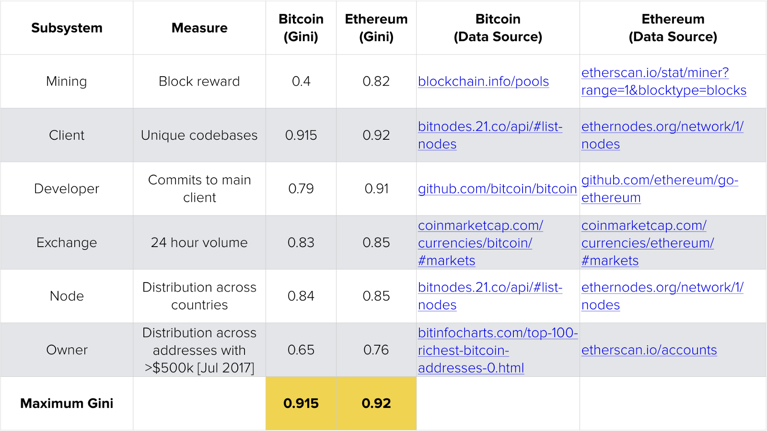
Task: Click the yellow Bitcoin maximum Gini 0.915 cell
Action: [301, 403]
